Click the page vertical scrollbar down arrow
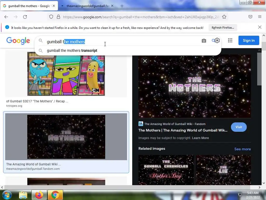The height and width of the screenshot is (200, 266). coord(264,183)
